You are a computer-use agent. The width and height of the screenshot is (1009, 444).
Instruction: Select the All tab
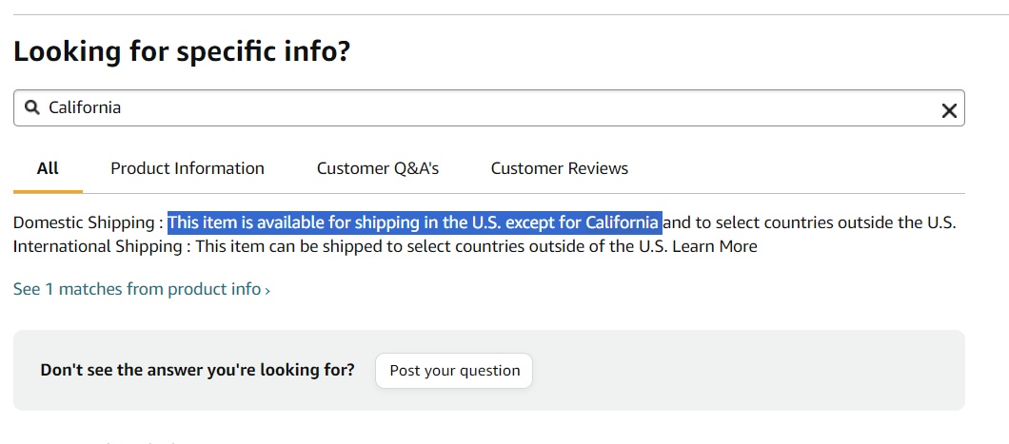(x=48, y=168)
